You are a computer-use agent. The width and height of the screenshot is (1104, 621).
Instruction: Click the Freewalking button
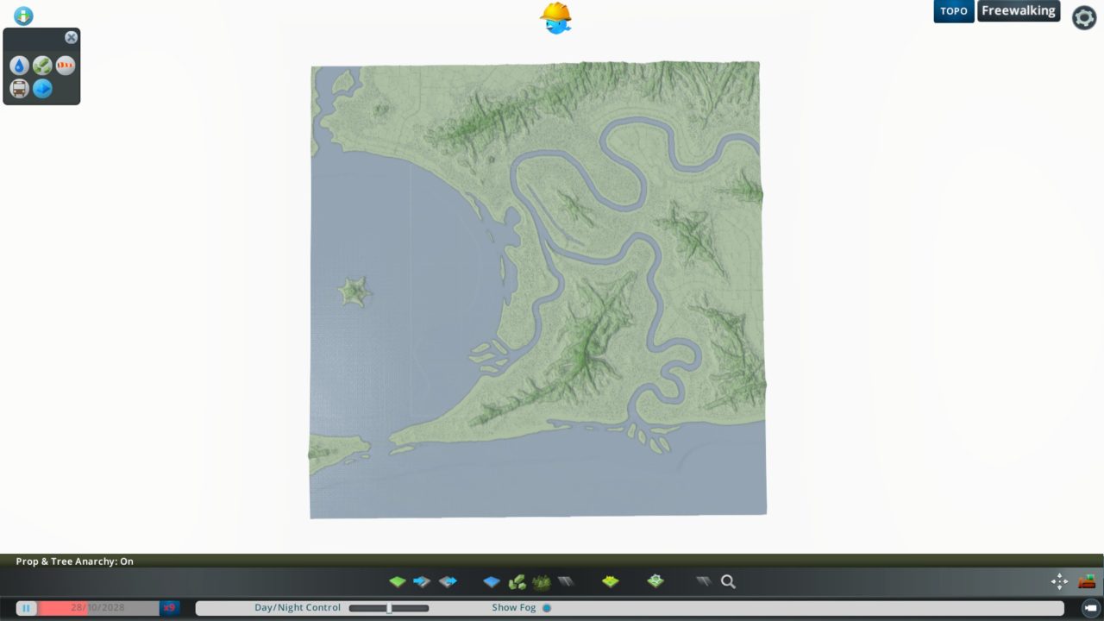tap(1019, 11)
